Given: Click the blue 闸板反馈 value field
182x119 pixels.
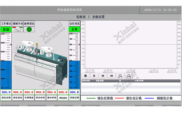Looking at the screenshot, I should pyautogui.click(x=74, y=92).
